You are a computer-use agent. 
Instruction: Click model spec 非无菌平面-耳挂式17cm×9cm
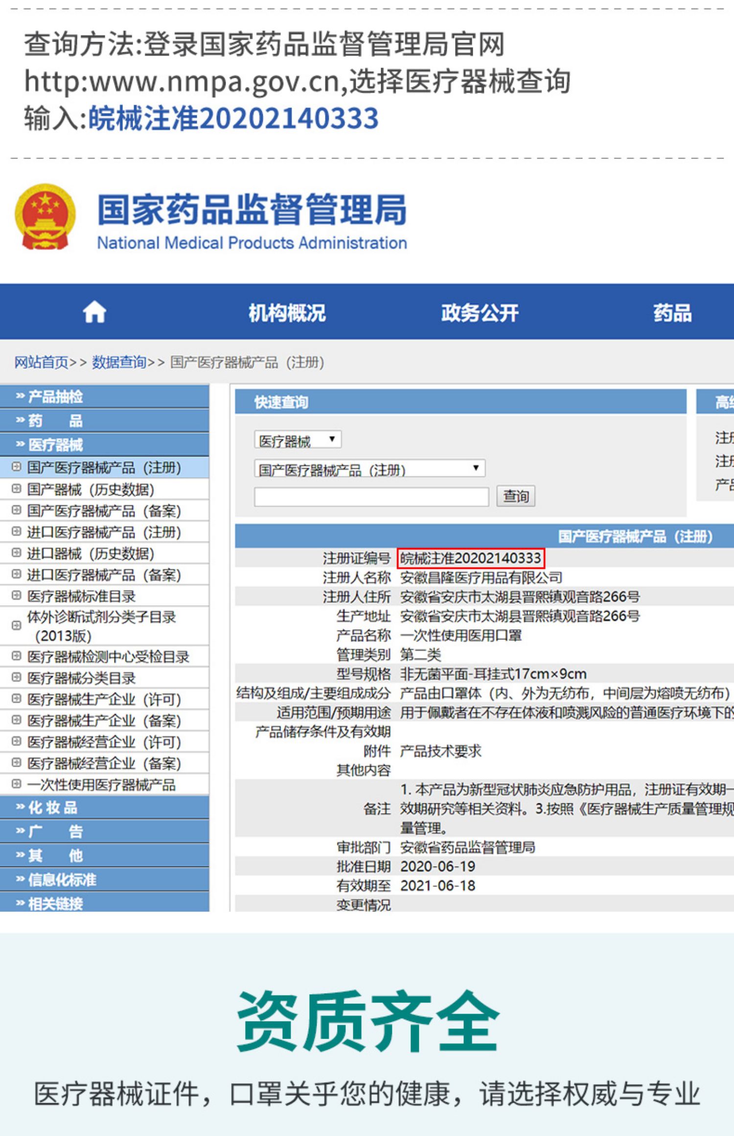click(x=493, y=674)
